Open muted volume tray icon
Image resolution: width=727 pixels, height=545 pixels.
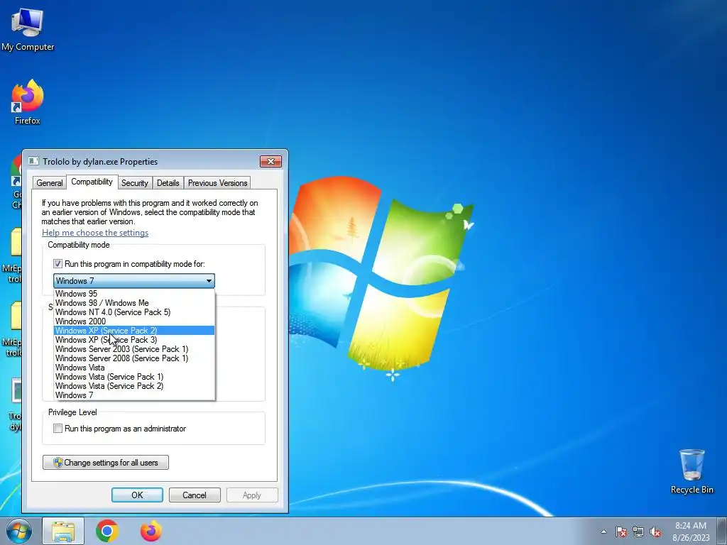click(x=655, y=532)
